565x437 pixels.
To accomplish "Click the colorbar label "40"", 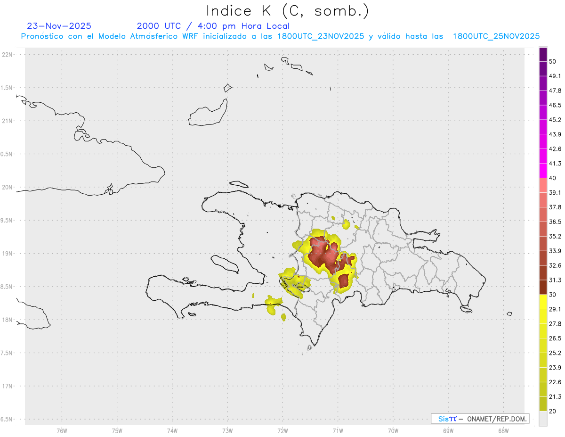I will coord(553,178).
